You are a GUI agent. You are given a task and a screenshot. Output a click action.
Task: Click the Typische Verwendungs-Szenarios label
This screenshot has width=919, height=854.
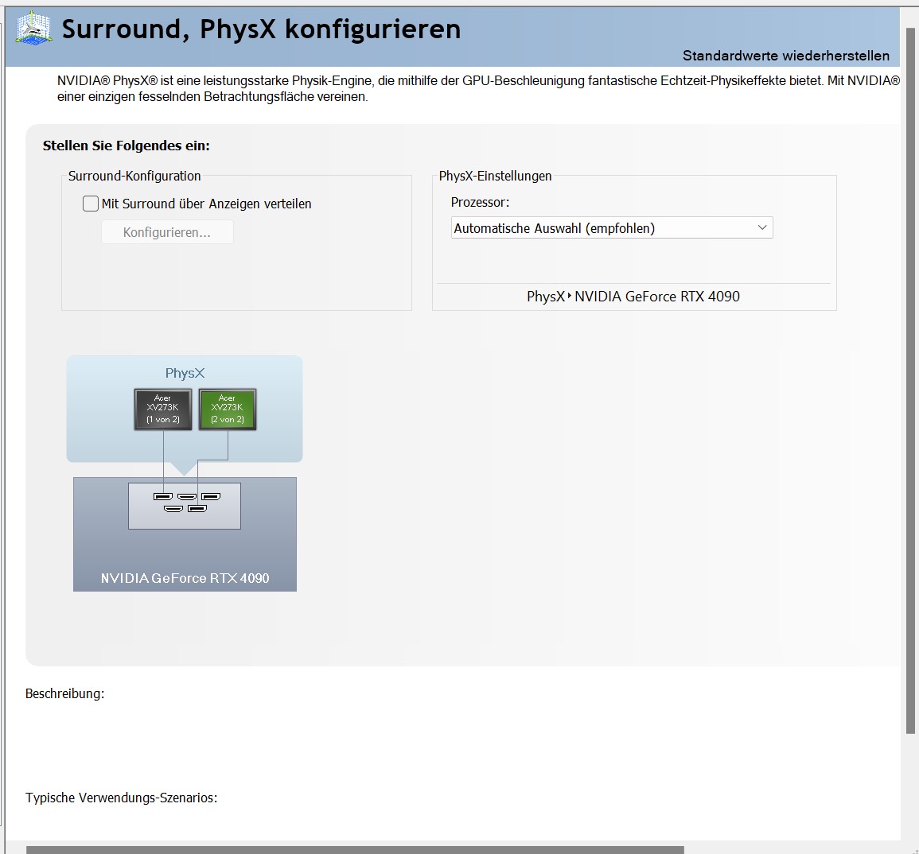(121, 798)
